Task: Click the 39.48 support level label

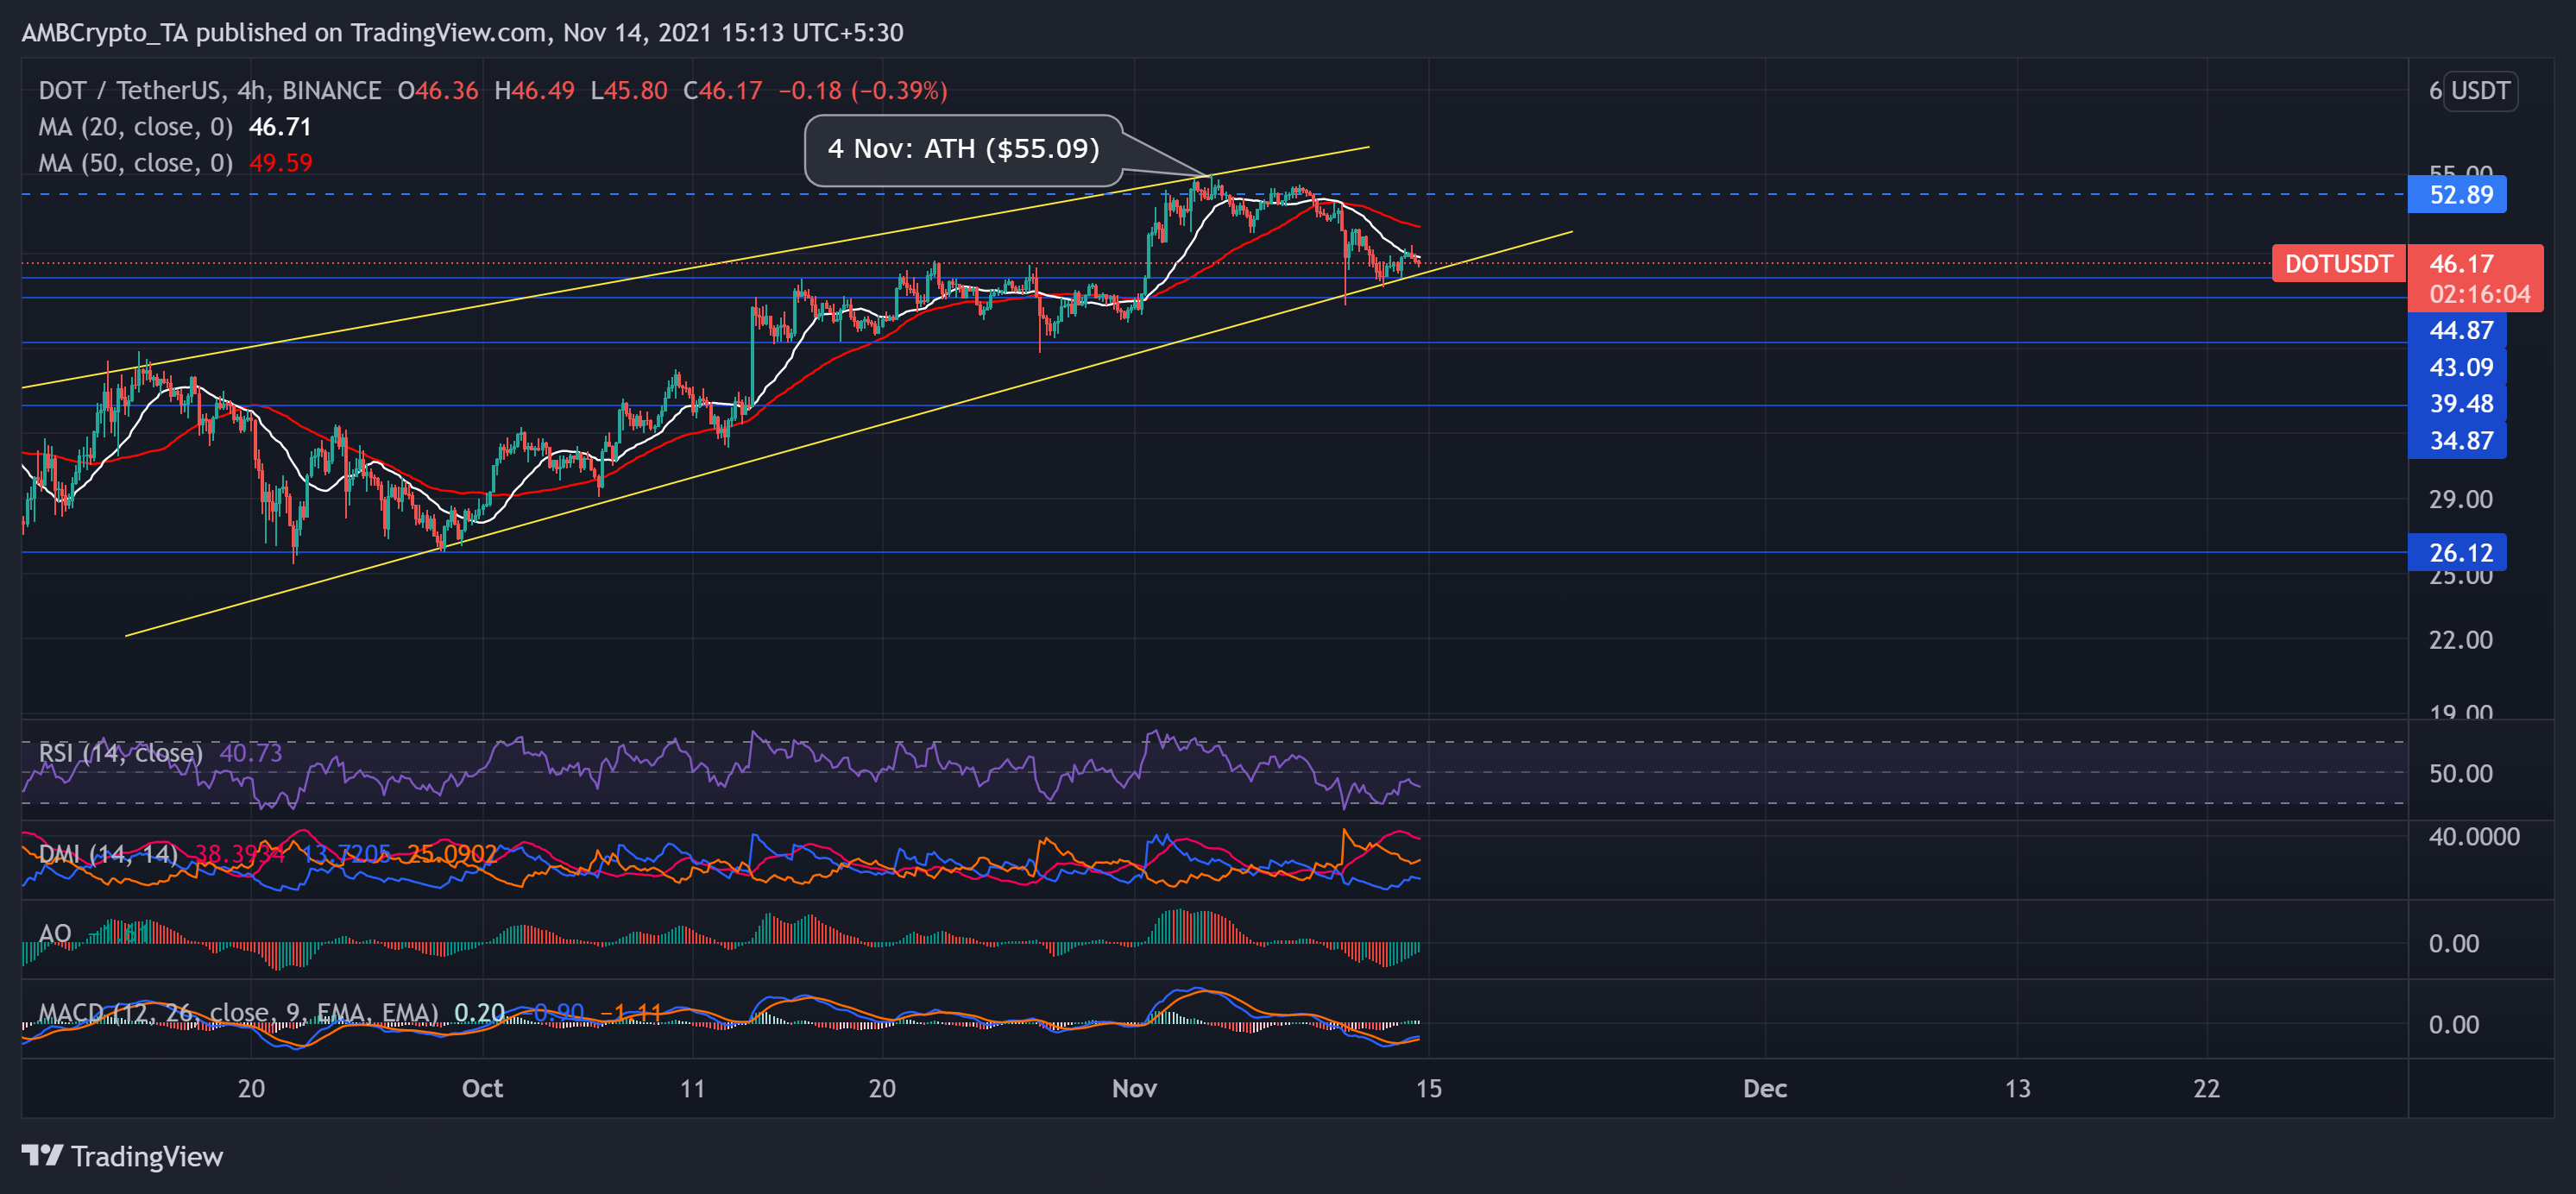Action: coord(2458,404)
